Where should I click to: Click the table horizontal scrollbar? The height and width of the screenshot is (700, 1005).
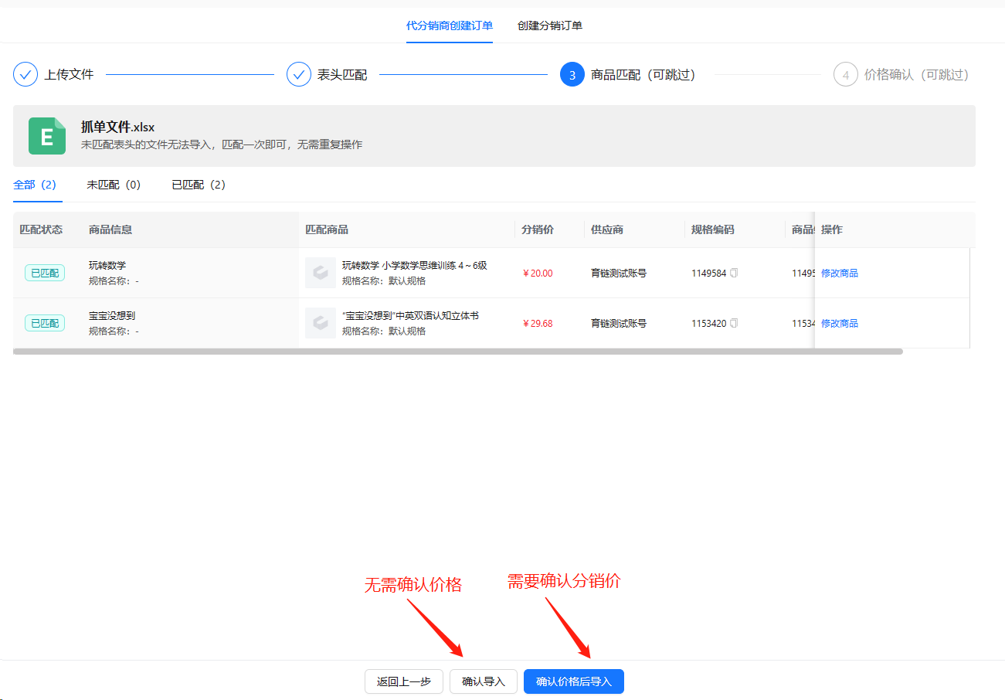(x=458, y=352)
